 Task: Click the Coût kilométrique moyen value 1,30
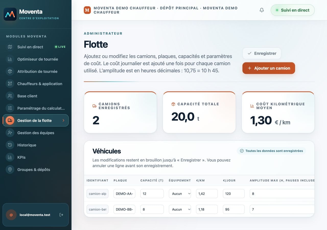(x=261, y=121)
